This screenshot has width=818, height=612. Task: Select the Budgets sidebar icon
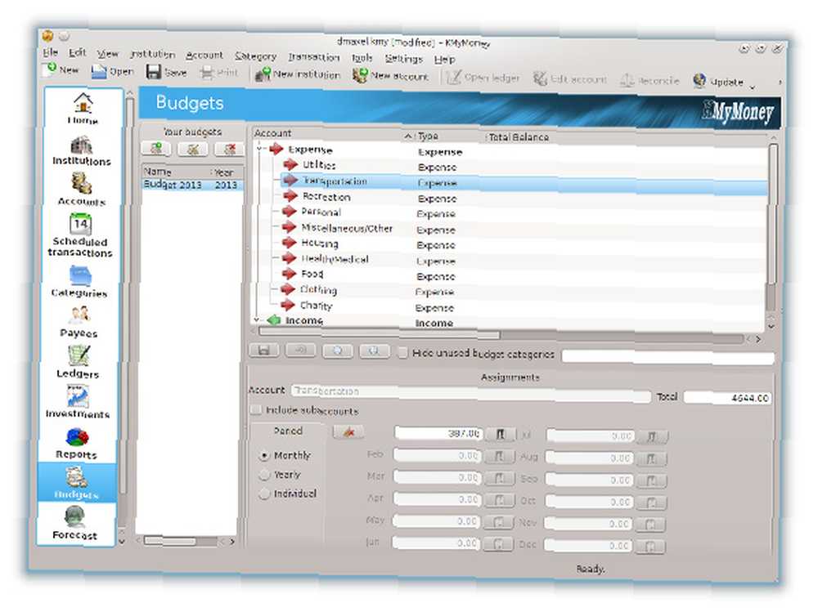(76, 483)
